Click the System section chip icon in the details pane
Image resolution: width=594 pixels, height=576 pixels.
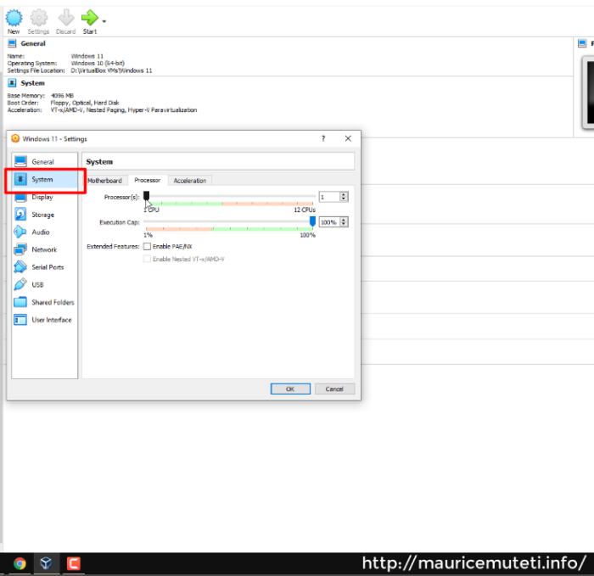pyautogui.click(x=12, y=83)
